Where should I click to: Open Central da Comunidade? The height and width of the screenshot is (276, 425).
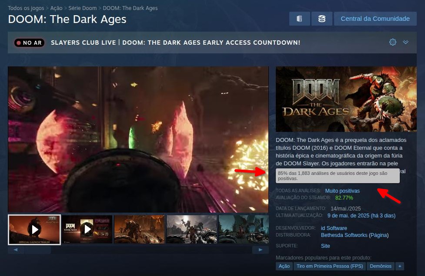[375, 19]
